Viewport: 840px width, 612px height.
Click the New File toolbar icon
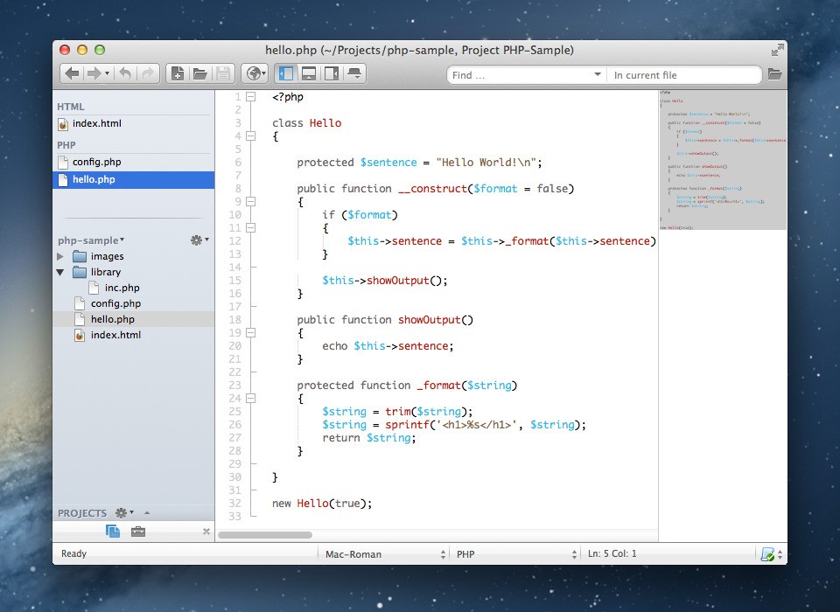coord(177,74)
